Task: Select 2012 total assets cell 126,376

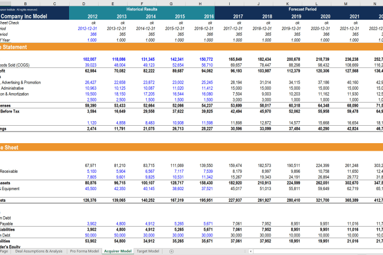Action: [89, 201]
